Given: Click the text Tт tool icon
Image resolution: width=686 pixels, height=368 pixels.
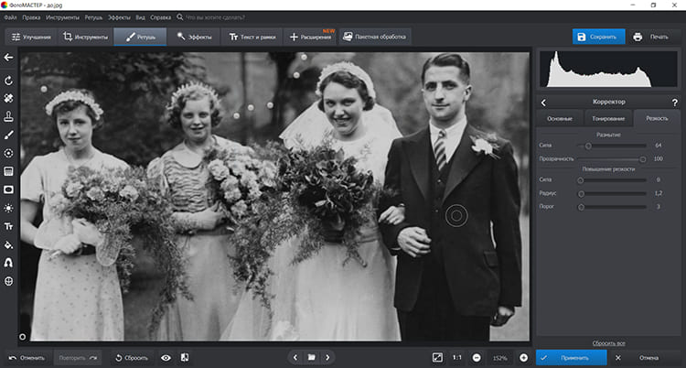Looking at the screenshot, I should pos(8,226).
